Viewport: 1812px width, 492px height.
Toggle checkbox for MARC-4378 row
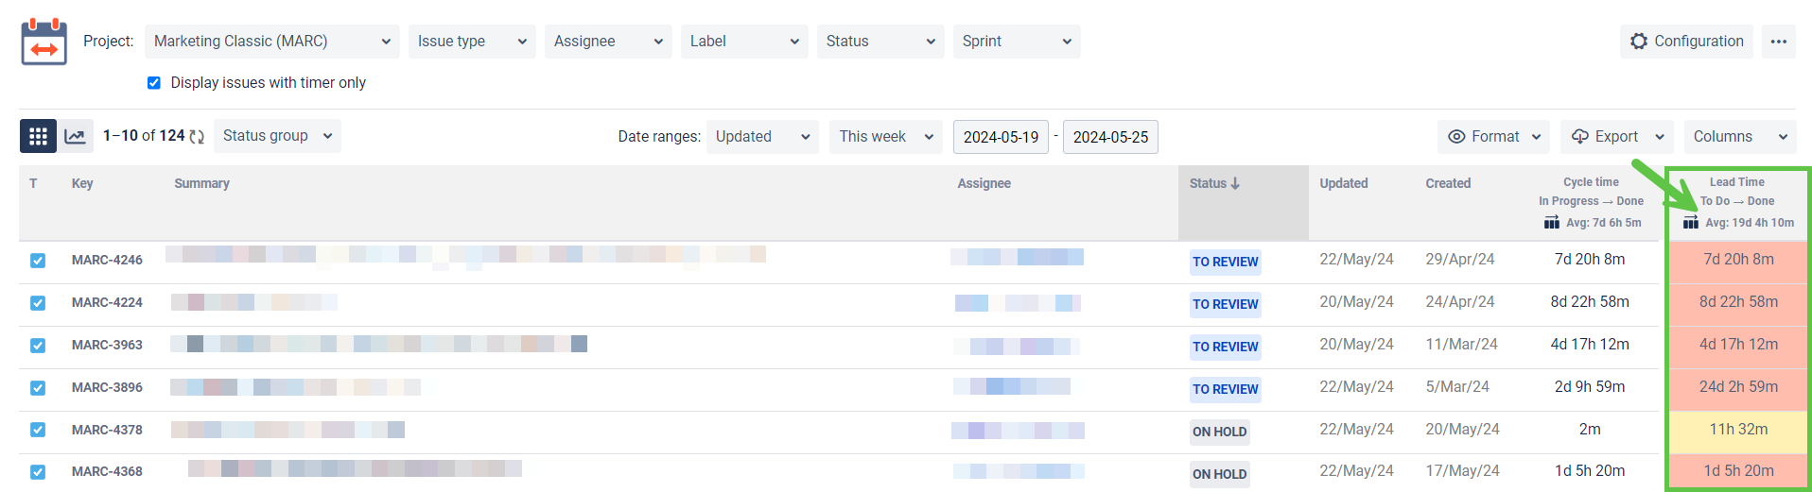coord(38,430)
